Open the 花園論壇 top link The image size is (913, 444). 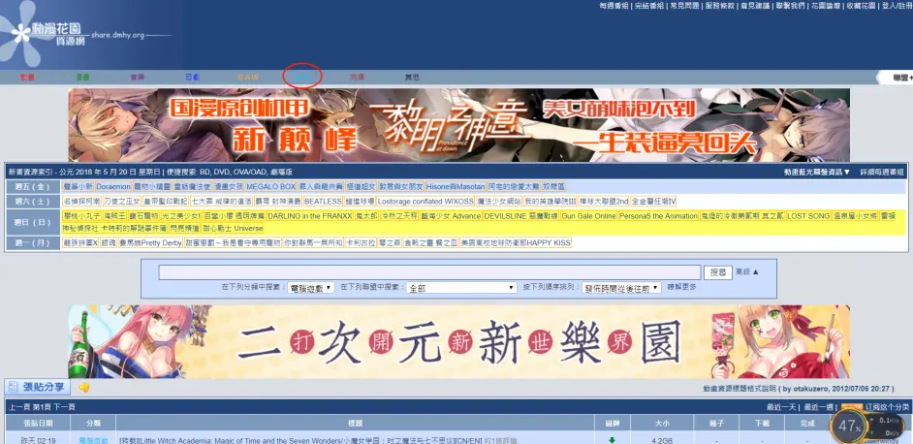click(x=826, y=5)
